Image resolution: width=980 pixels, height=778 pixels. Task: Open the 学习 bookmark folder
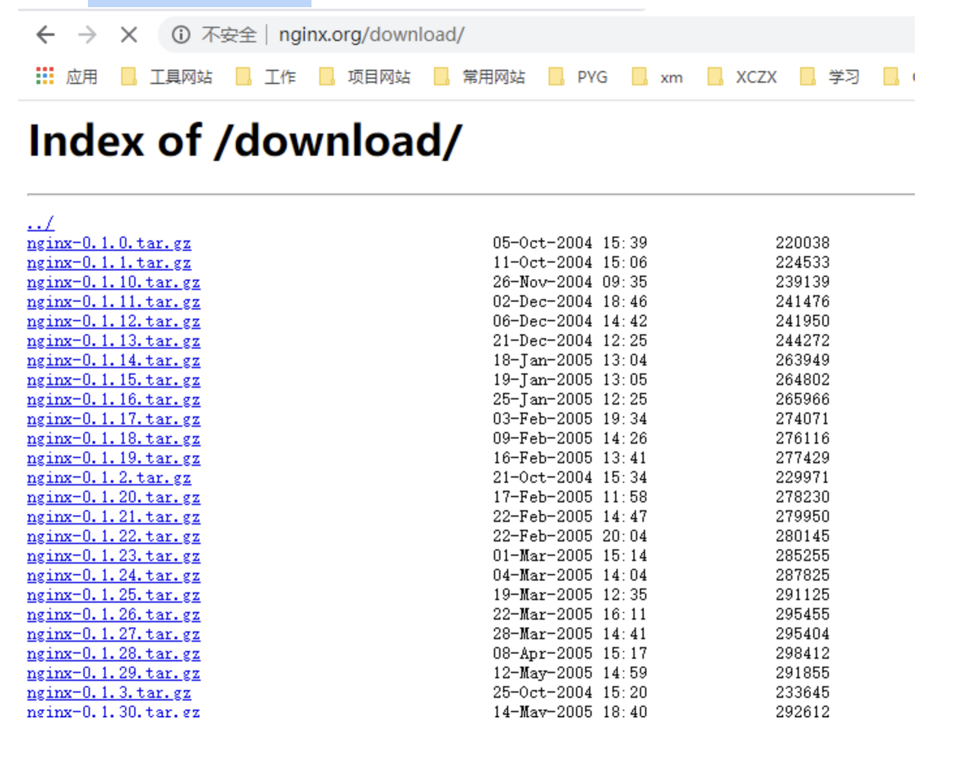[829, 77]
